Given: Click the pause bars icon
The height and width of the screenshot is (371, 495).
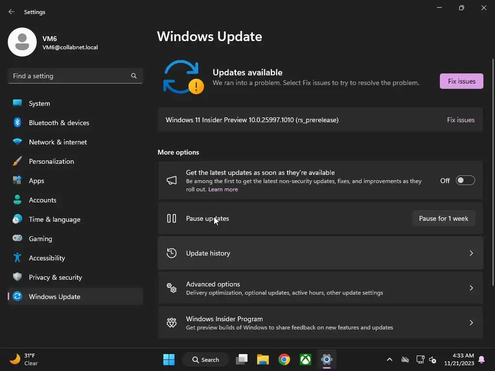Looking at the screenshot, I should [x=172, y=218].
